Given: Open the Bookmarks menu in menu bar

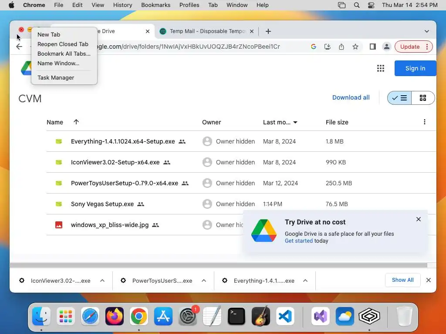Looking at the screenshot, I should pyautogui.click(x=155, y=5).
